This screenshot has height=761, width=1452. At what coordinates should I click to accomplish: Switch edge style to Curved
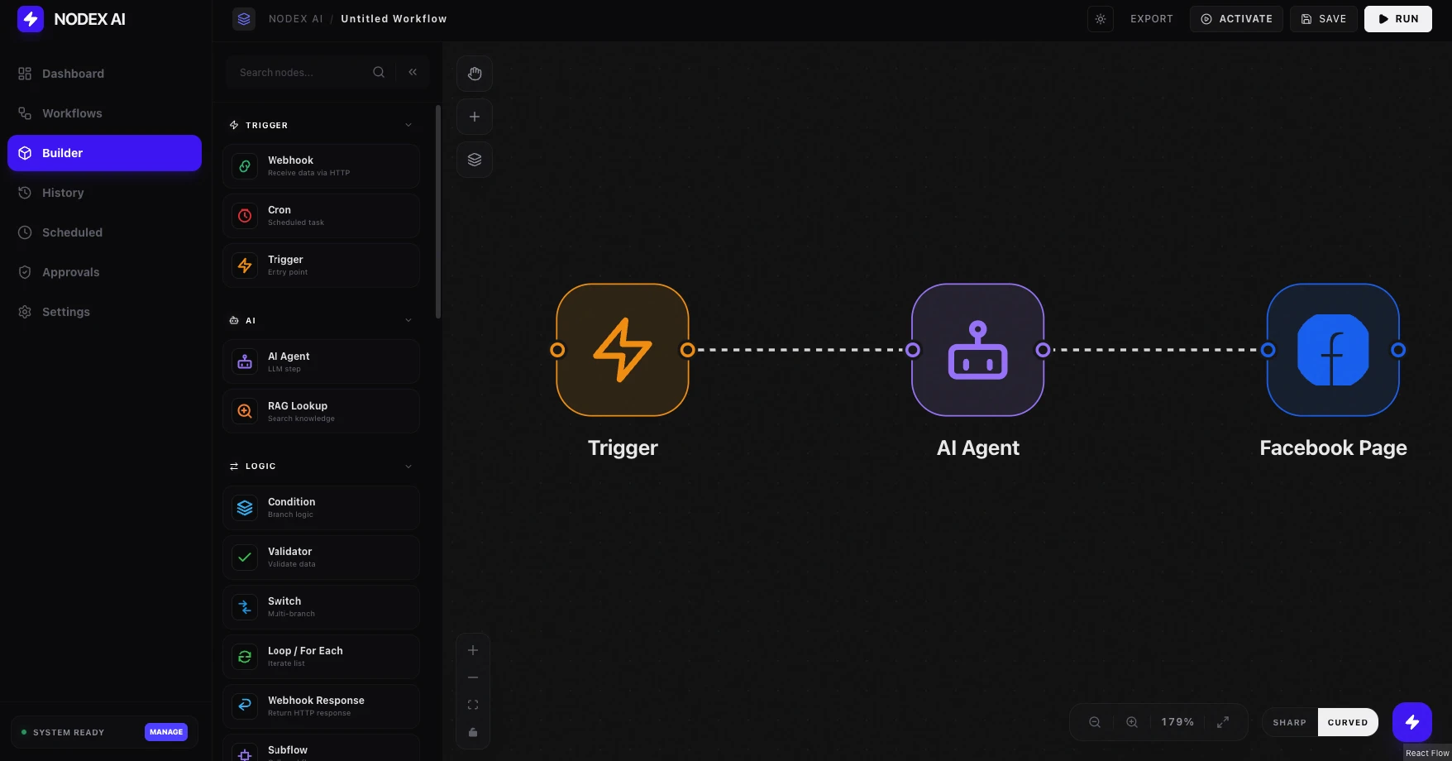[x=1347, y=722]
